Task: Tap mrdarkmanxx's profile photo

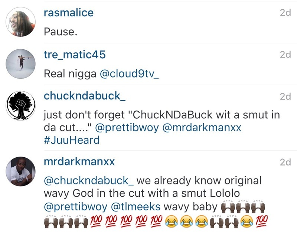Action: click(x=20, y=171)
